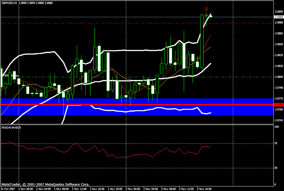
Task: Click the 1 Nov 08:00 time label
Action: point(62,189)
